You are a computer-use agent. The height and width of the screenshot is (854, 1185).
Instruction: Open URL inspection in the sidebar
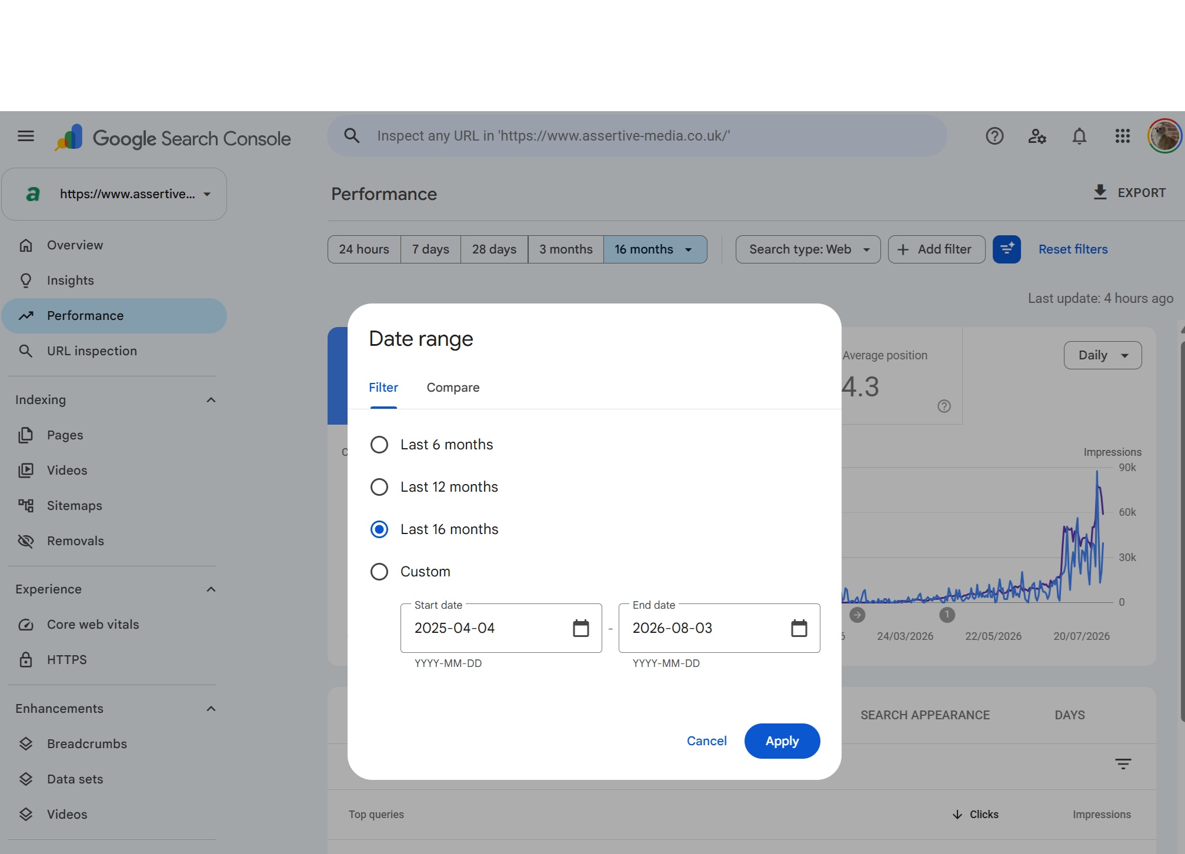pos(114,351)
